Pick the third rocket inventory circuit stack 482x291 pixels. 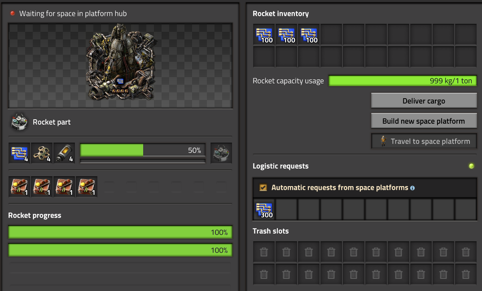click(x=309, y=35)
